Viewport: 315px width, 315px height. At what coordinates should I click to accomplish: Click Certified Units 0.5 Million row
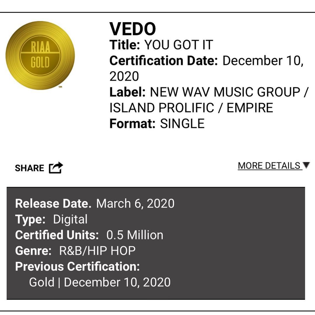89,235
